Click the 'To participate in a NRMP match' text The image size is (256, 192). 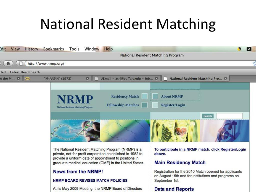(x=200, y=151)
